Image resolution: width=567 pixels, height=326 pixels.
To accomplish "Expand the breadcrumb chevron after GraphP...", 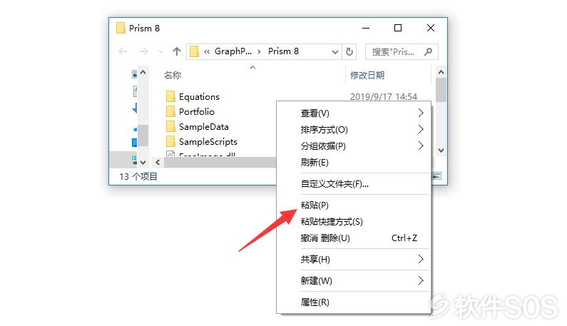I will [259, 52].
